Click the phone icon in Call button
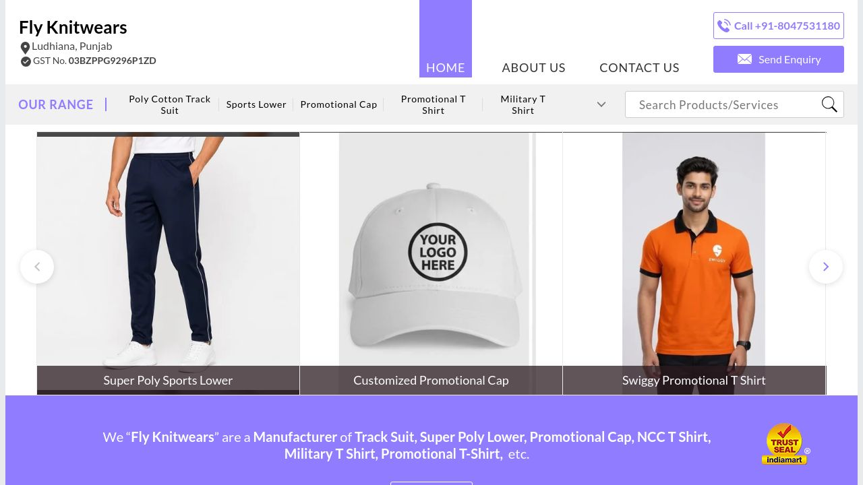The width and height of the screenshot is (863, 485). tap(724, 26)
